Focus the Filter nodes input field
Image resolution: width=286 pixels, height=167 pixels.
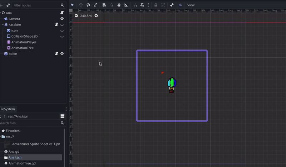click(x=37, y=5)
